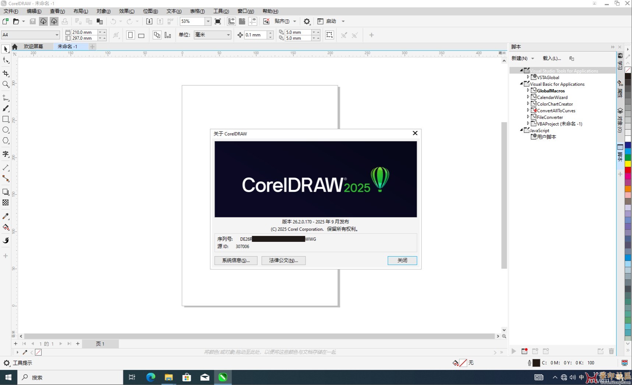Screen dimensions: 632x385
Task: Select the Ellipse tool
Action: point(6,130)
